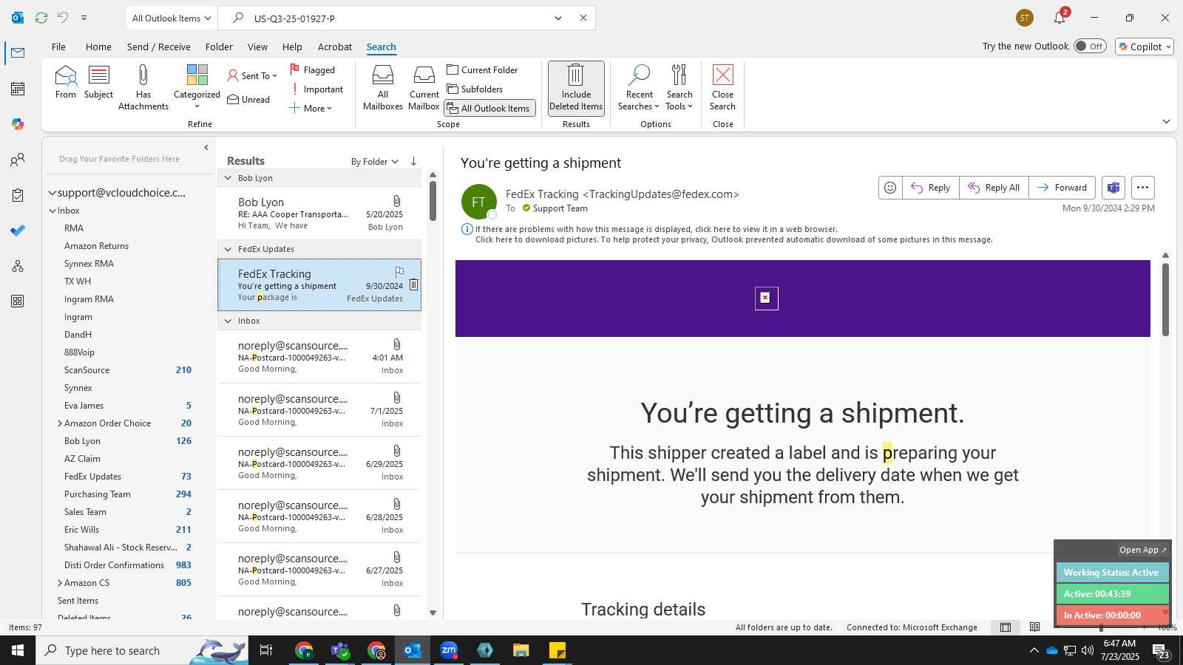Flag the FedEx Tracking message

coord(399,272)
